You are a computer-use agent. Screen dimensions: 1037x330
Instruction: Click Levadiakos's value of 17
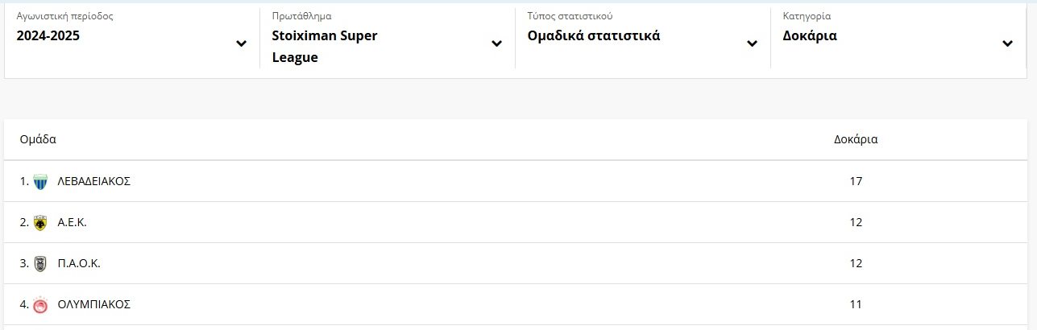856,181
